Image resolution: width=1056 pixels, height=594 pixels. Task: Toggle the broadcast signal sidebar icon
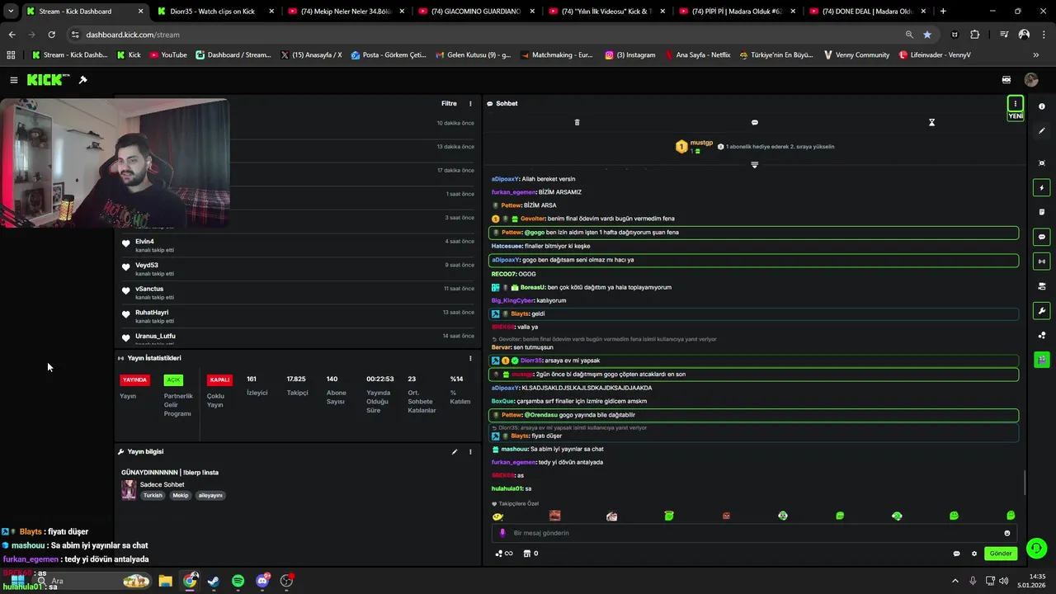1042,262
